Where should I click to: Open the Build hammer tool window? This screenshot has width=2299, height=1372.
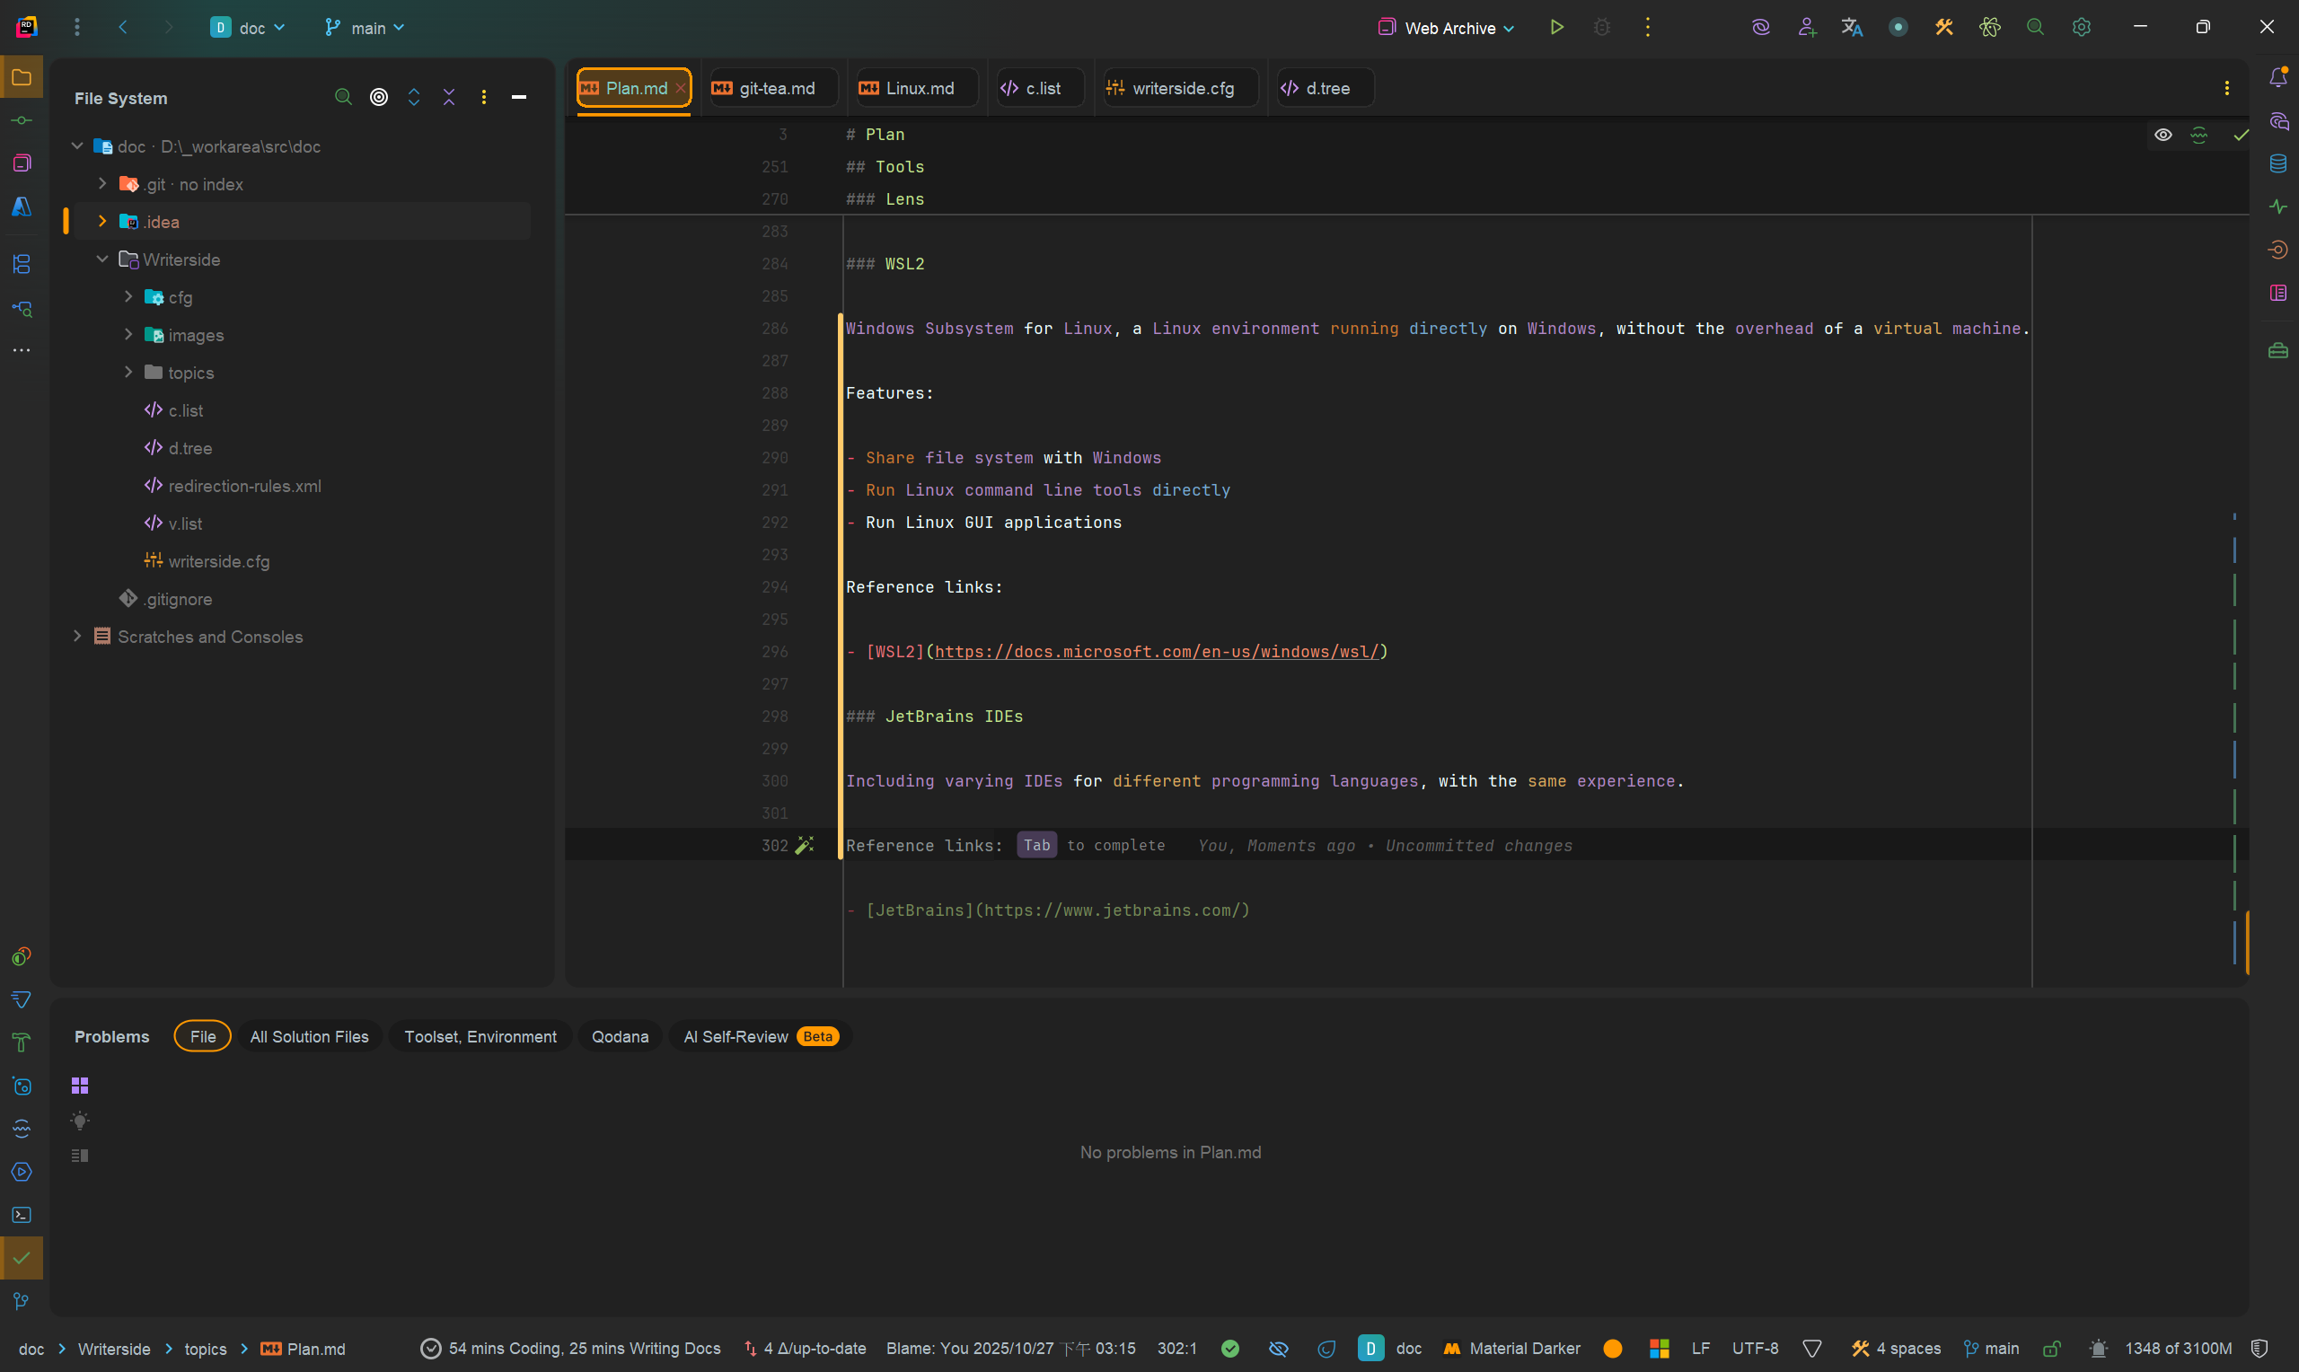pyautogui.click(x=22, y=1042)
